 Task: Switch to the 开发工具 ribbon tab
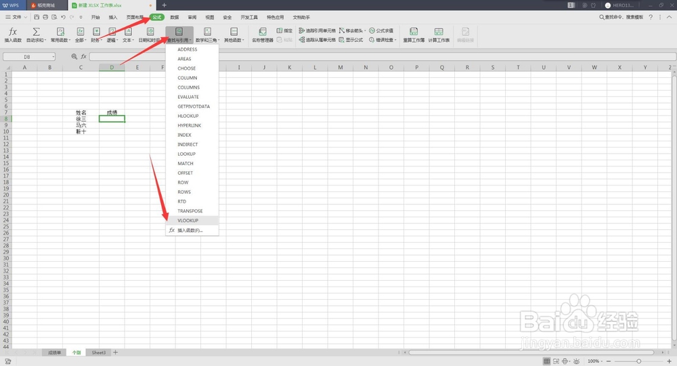[x=249, y=18]
